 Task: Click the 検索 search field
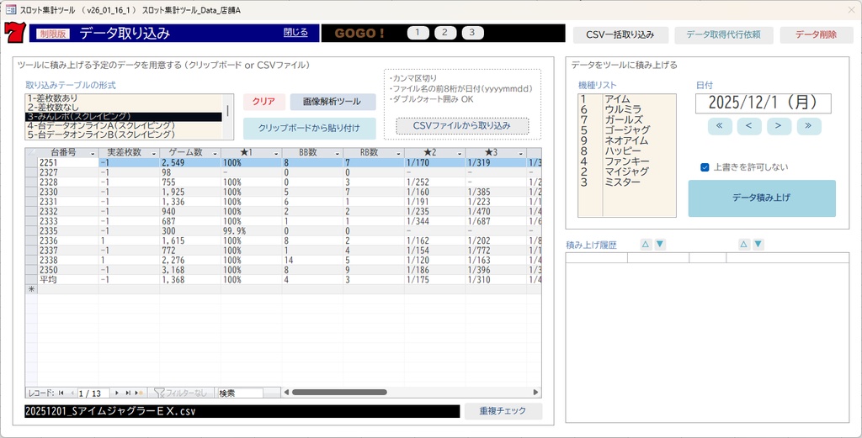pyautogui.click(x=241, y=393)
